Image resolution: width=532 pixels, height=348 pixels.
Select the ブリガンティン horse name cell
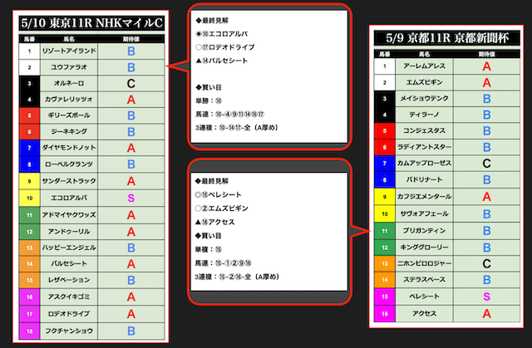click(x=424, y=231)
